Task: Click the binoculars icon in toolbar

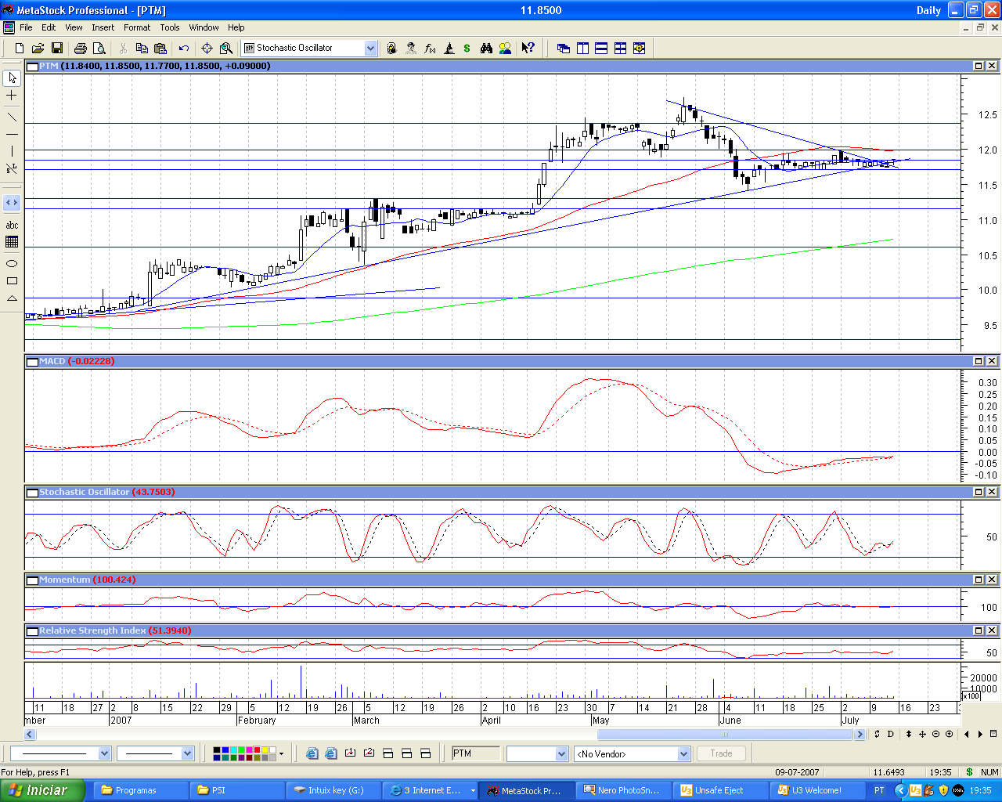Action: tap(486, 49)
